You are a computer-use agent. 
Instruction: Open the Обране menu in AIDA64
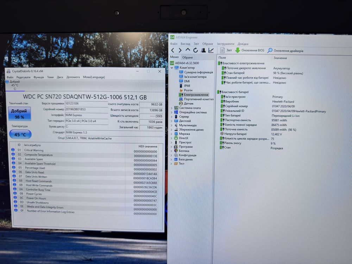[x=208, y=44]
